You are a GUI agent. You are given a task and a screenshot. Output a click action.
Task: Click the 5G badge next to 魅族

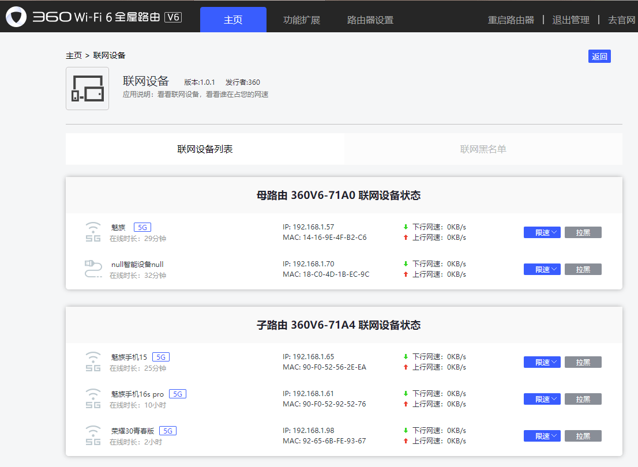tap(142, 227)
